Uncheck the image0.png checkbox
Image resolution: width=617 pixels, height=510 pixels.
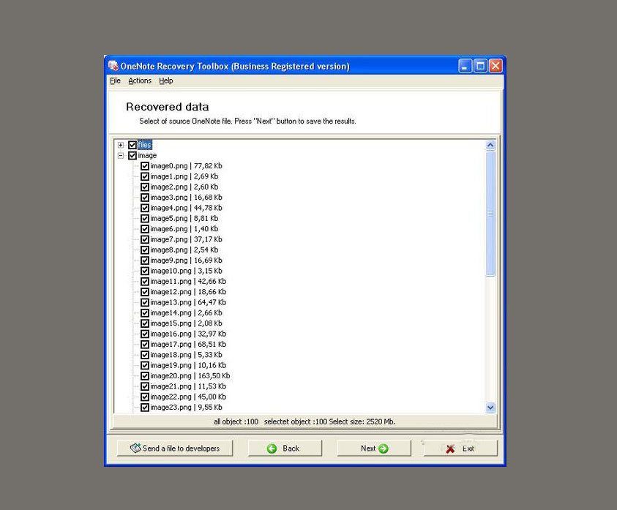[x=145, y=166]
